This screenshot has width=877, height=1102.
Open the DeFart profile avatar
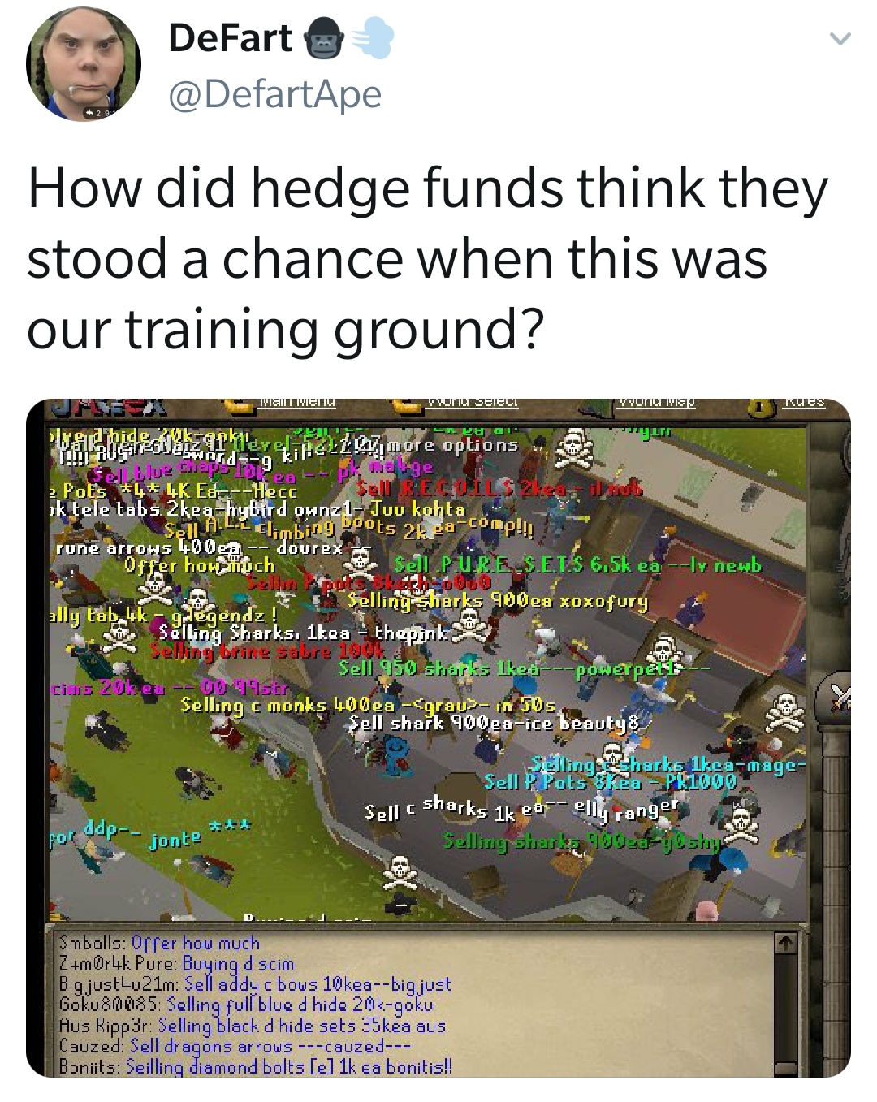pos(84,64)
